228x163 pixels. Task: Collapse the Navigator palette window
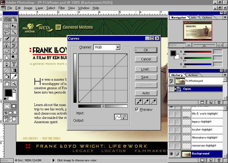[221, 13]
